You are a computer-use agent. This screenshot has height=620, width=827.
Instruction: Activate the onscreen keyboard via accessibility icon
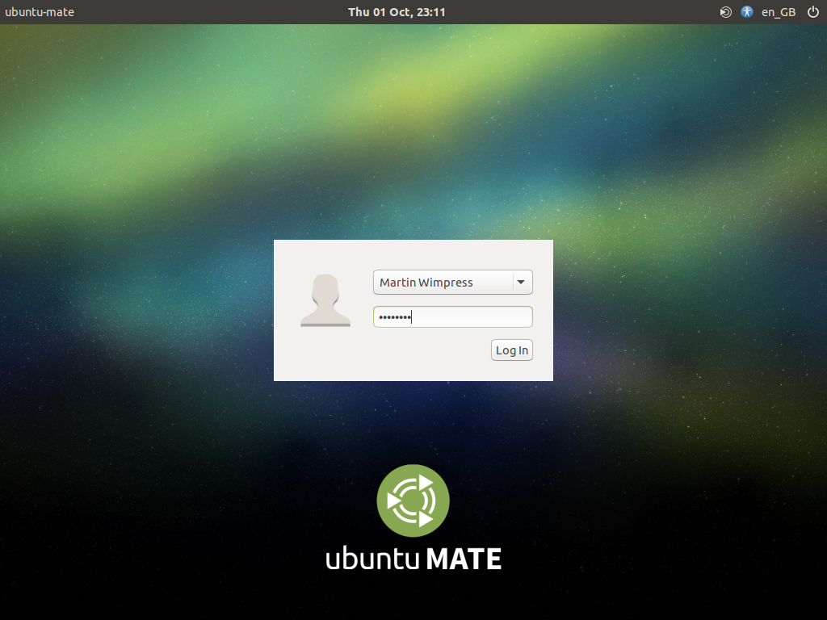(746, 12)
